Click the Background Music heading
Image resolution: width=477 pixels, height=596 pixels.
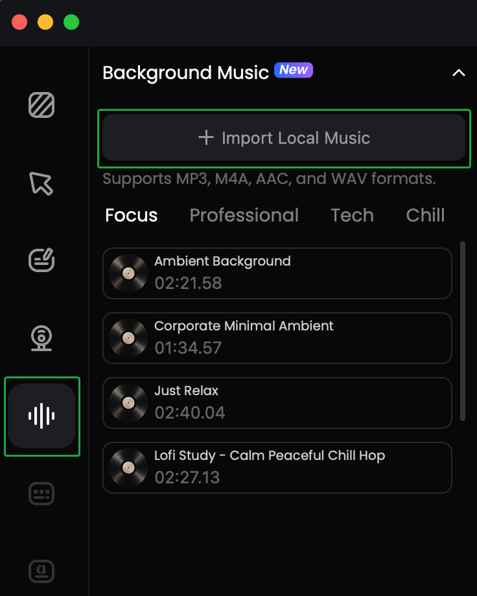185,73
